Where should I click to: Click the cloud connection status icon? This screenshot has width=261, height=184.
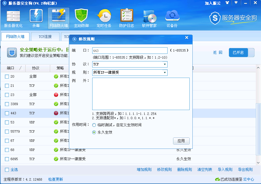[217, 179]
